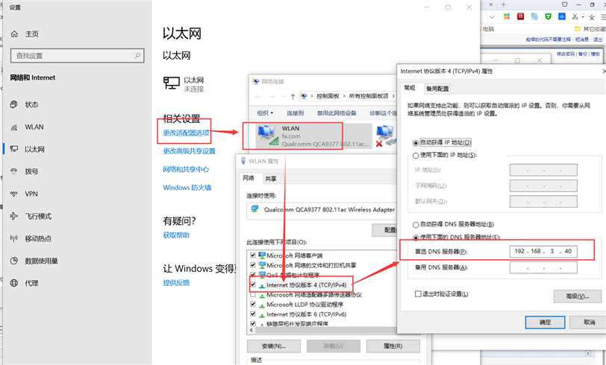
Task: Toggle Validate settings upon exit checkbox
Action: (x=418, y=294)
